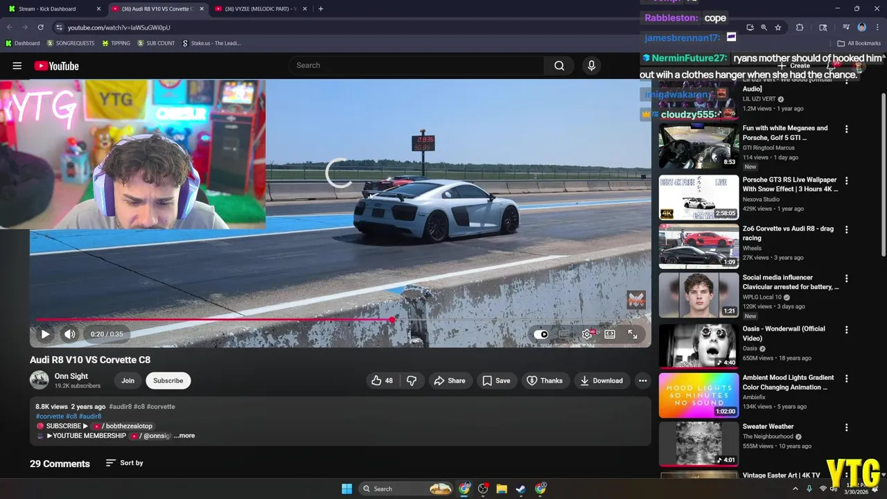Open options for Fun with white Meganes video
Screen dimensions: 887x499
pos(846,129)
